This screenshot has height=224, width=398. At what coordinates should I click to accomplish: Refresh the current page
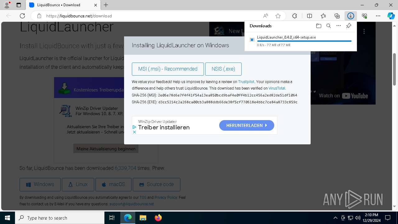coord(22,16)
